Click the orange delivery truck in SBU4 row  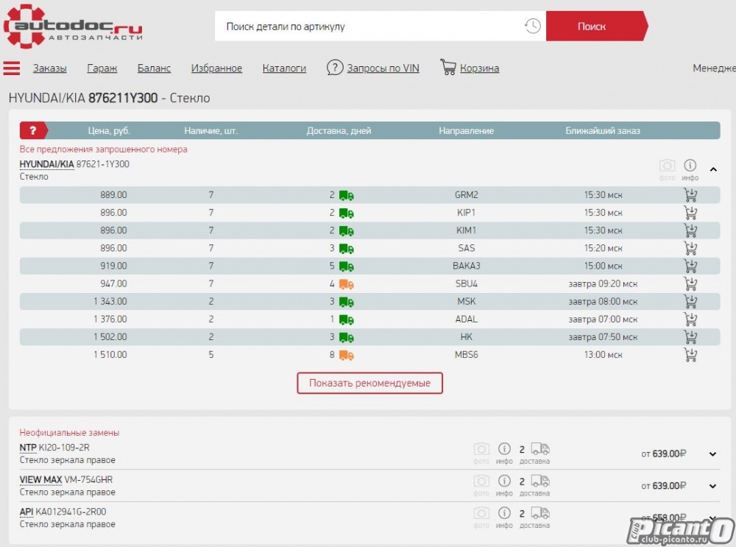(x=347, y=284)
